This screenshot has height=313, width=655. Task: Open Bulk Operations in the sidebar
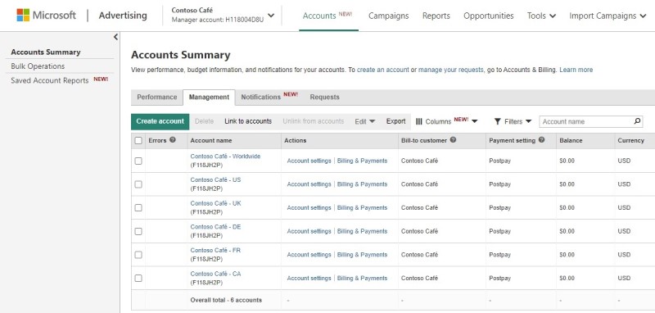pos(38,66)
